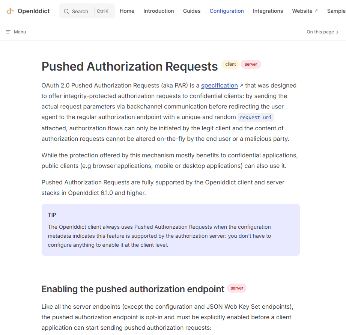Click the Menu hamburger icon
Image resolution: width=346 pixels, height=335 pixels.
pos(8,32)
